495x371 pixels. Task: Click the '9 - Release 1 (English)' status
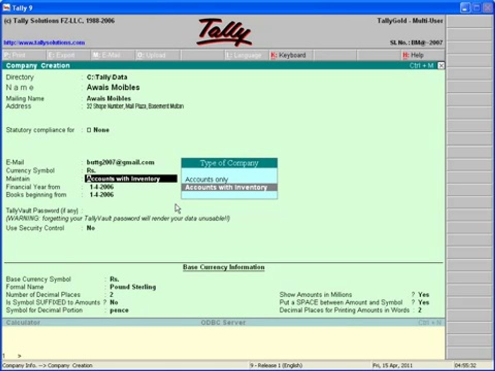(x=276, y=366)
